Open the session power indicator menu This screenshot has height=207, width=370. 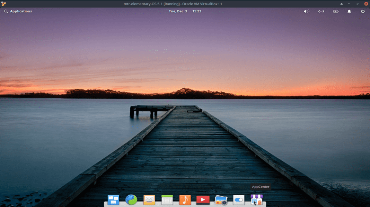pos(362,11)
